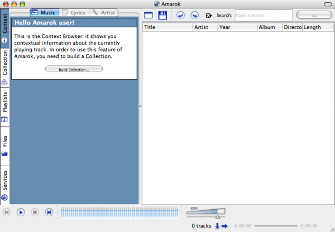Click the analyzer visualization
The height and width of the screenshot is (232, 335).
119,212
